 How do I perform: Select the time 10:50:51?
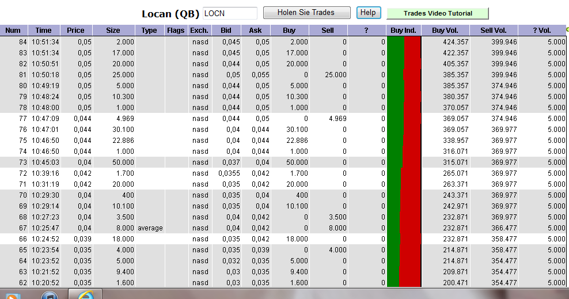coord(45,64)
